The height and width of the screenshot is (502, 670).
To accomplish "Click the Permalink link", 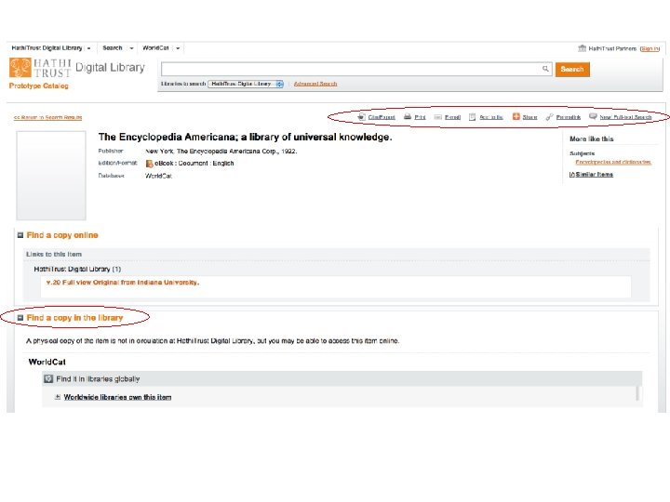I will pos(569,117).
